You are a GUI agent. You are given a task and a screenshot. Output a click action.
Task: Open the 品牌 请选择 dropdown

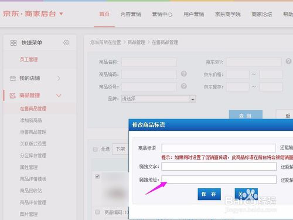159,99
